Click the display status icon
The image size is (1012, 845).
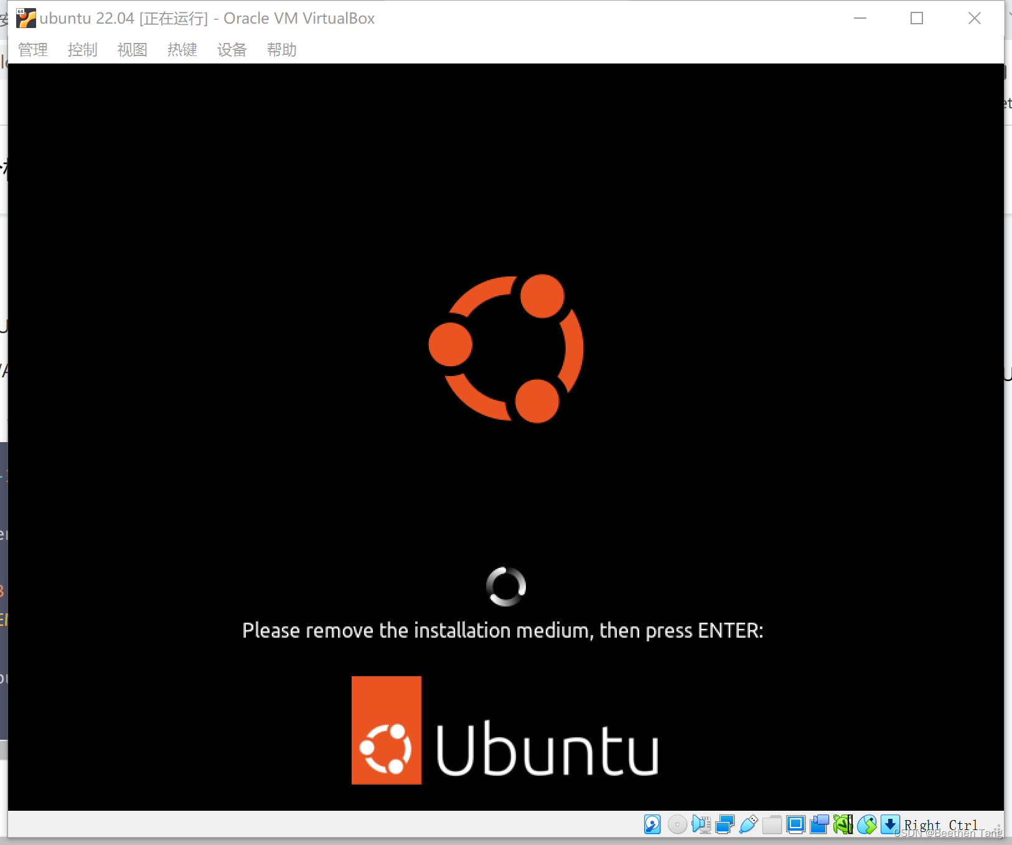(x=795, y=824)
